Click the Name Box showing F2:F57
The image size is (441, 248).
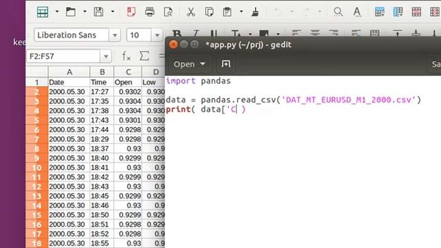[63, 56]
